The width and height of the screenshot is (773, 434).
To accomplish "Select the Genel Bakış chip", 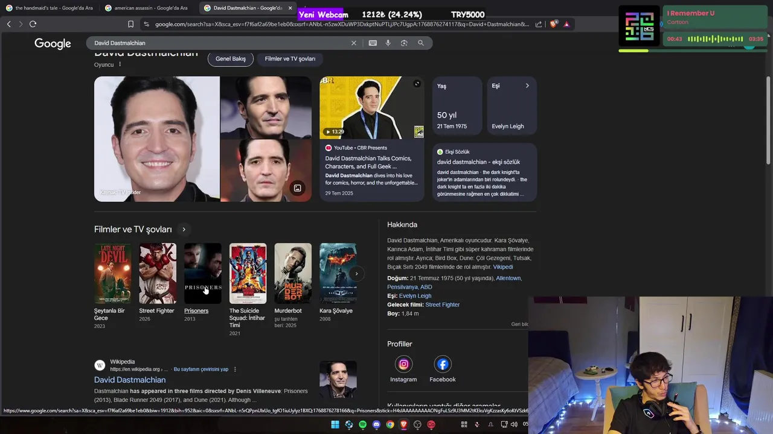I will point(231,58).
